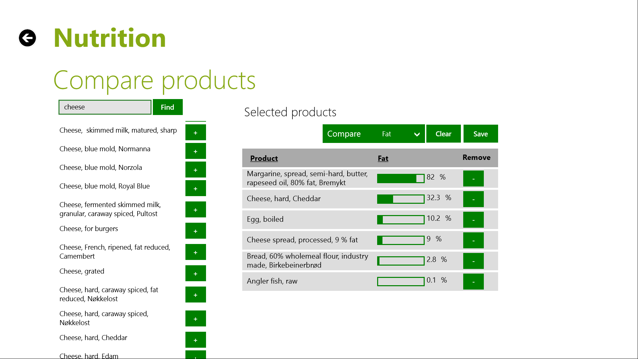
Task: Remove Margarine spread Bremykt row
Action: tap(473, 179)
